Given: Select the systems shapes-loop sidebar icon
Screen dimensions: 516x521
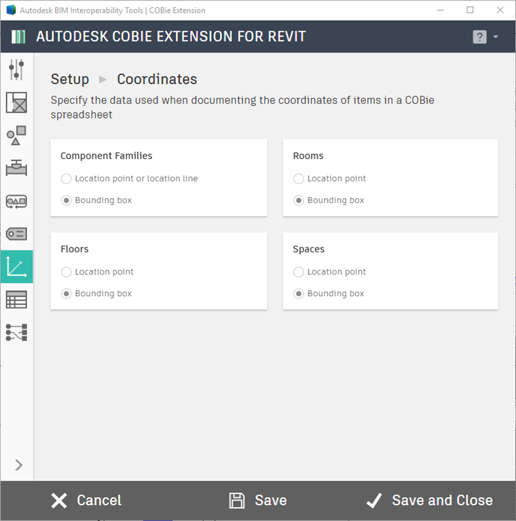Looking at the screenshot, I should point(16,201).
